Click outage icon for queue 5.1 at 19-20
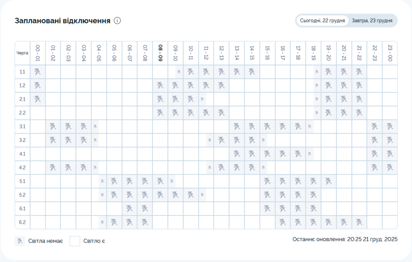The width and height of the screenshot is (412, 262). coord(328,182)
